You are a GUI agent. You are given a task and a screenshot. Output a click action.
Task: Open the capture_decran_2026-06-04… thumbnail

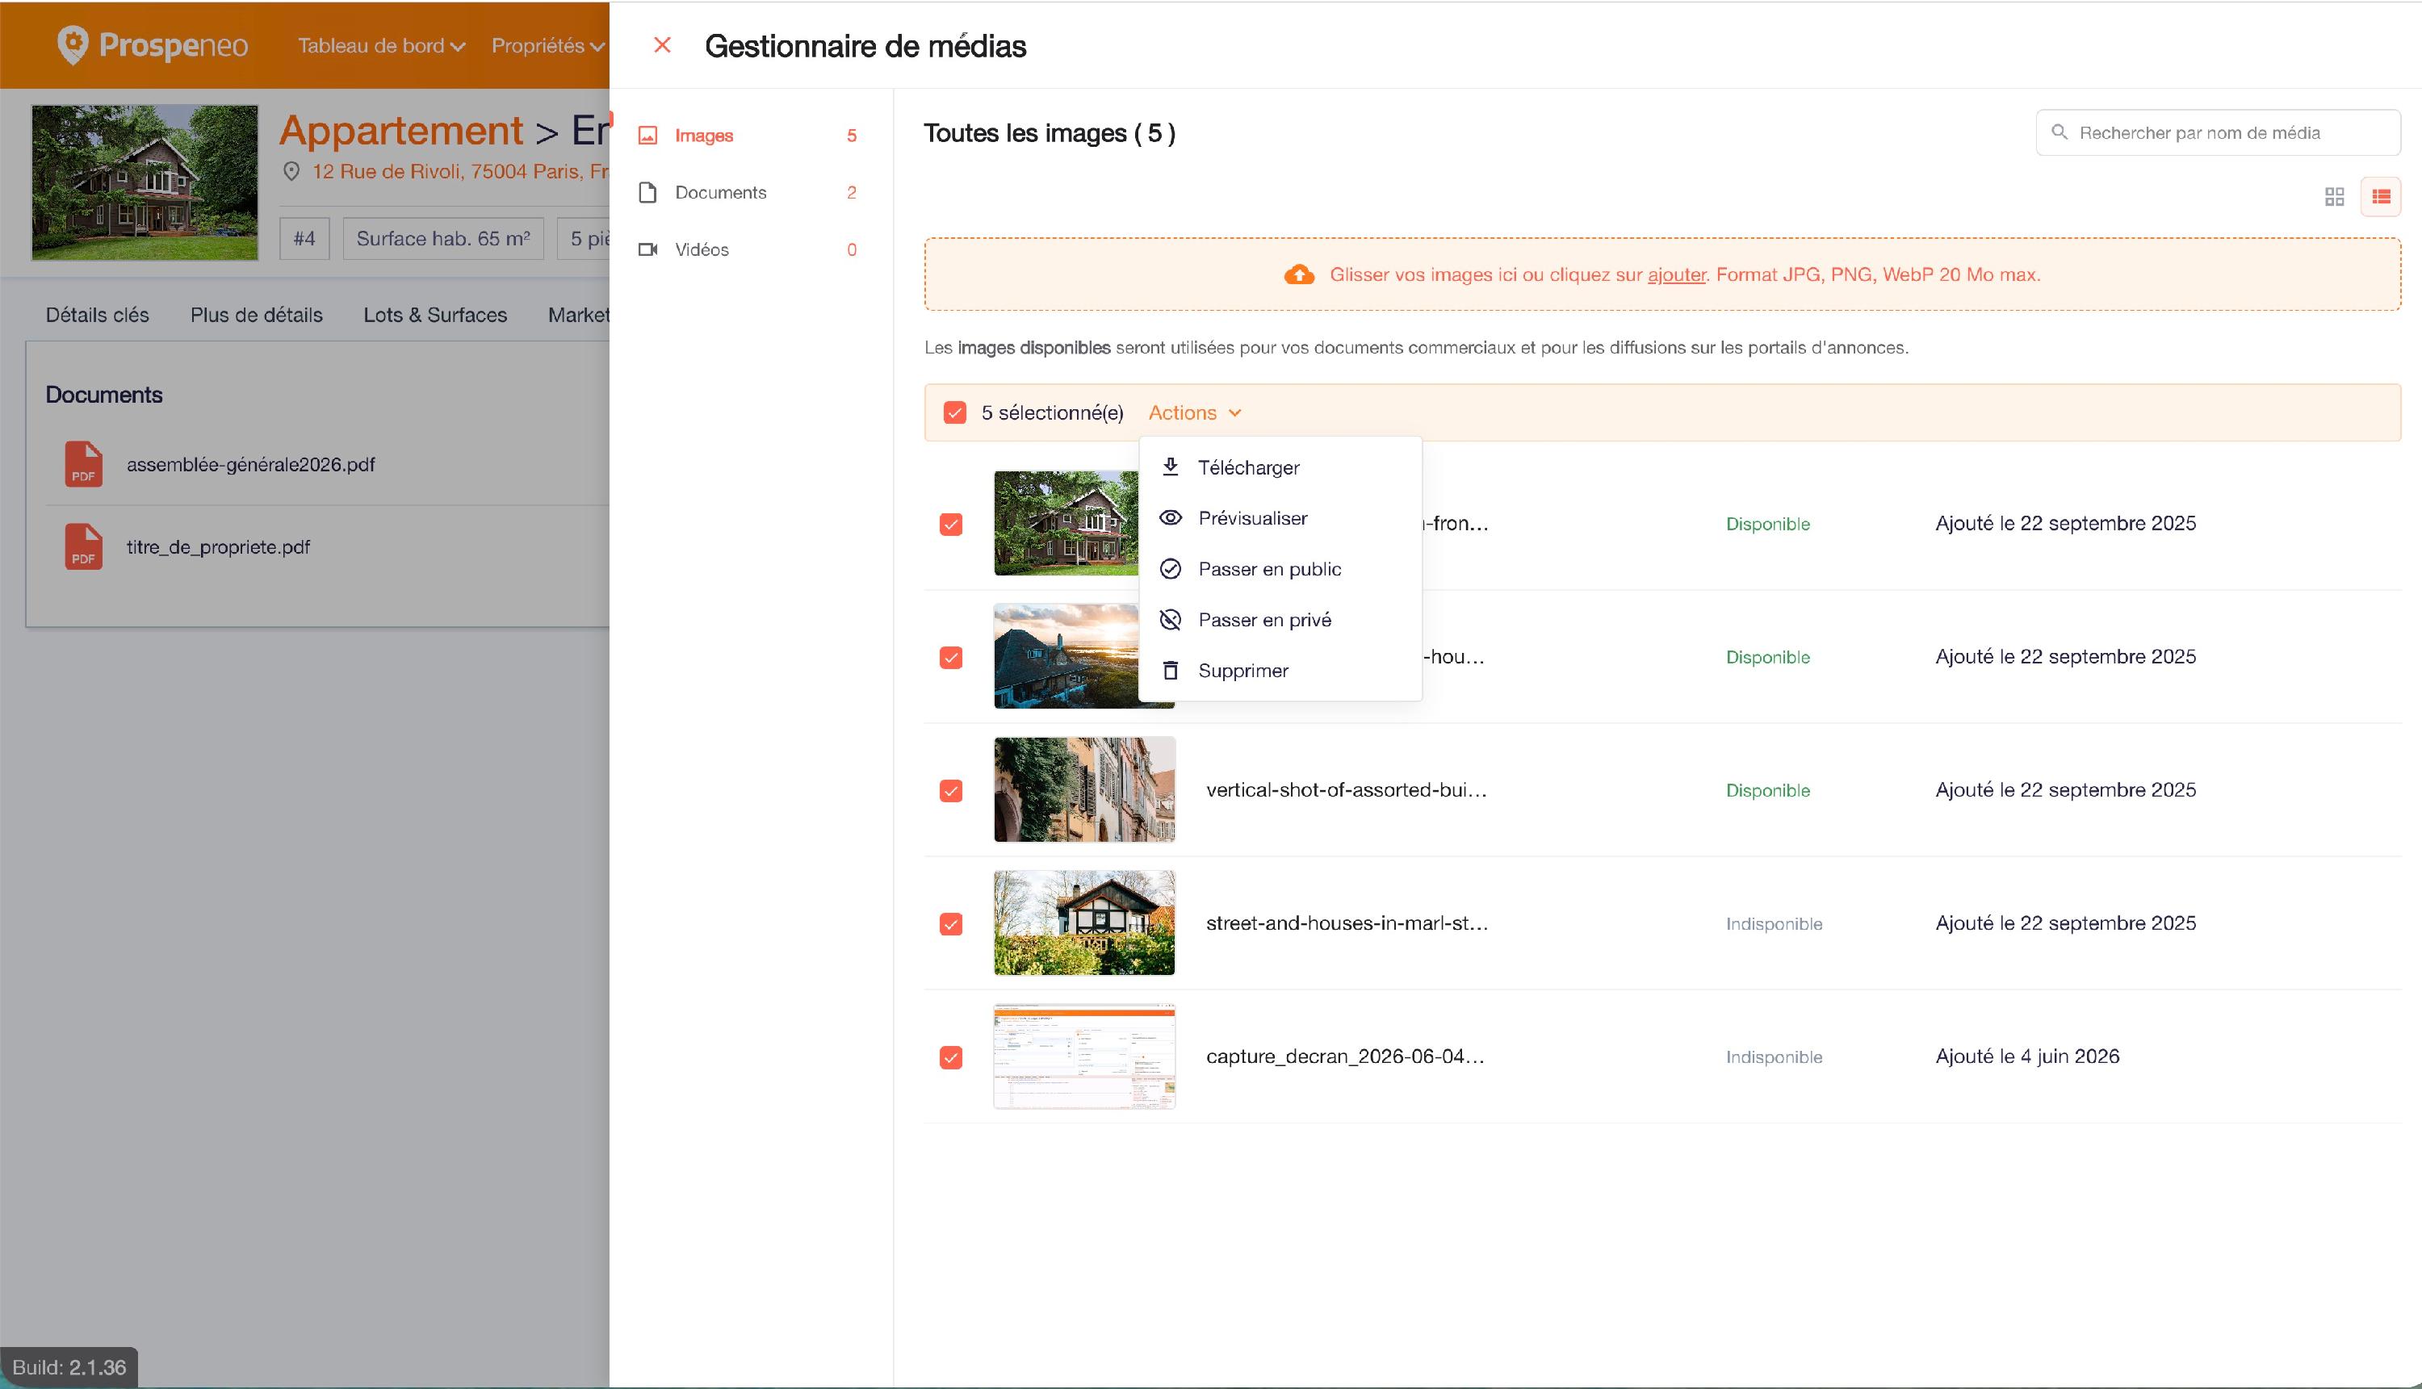(1084, 1057)
